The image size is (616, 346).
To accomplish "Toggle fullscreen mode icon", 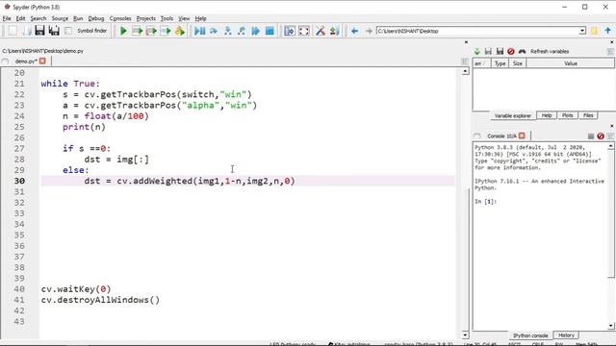I will pos(304,31).
